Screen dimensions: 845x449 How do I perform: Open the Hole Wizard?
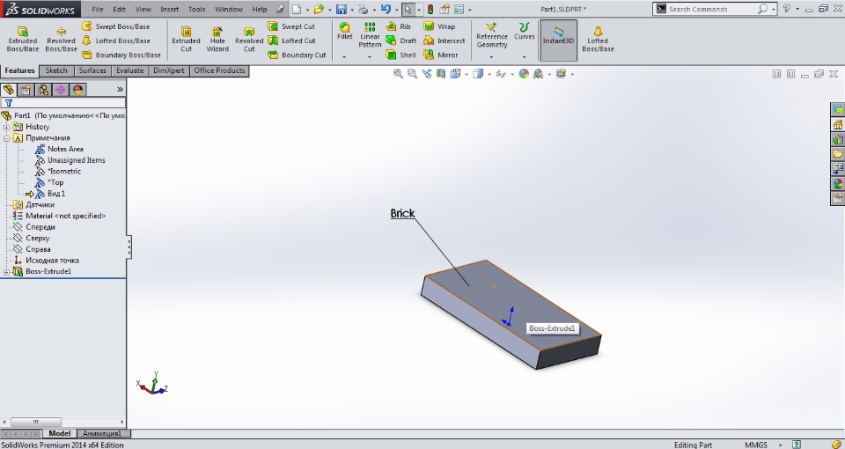click(217, 40)
